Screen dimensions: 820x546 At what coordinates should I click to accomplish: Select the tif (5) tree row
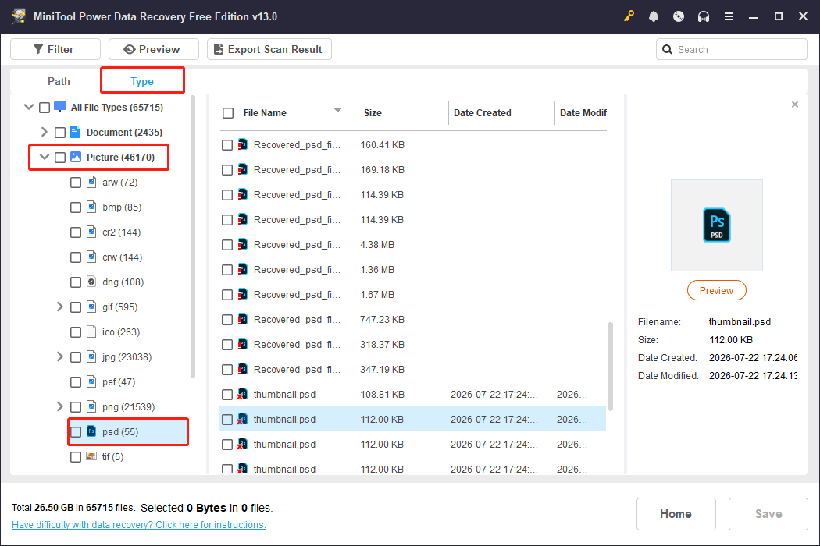[127, 456]
